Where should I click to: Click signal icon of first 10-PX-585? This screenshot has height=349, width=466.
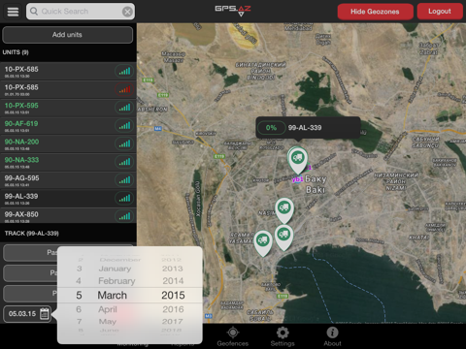click(x=124, y=72)
